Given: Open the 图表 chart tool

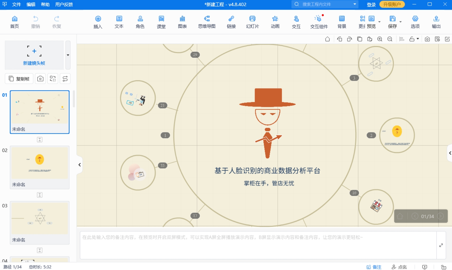Looking at the screenshot, I should click(x=182, y=22).
